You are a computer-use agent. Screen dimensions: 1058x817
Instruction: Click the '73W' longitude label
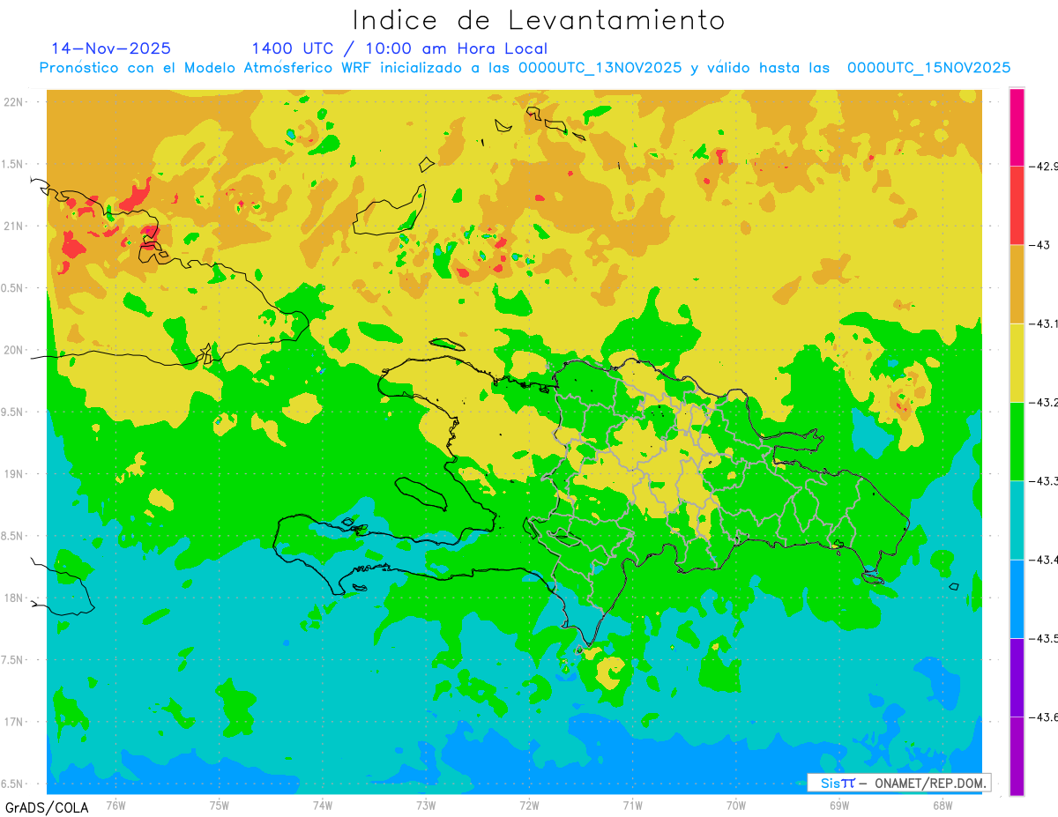point(426,805)
